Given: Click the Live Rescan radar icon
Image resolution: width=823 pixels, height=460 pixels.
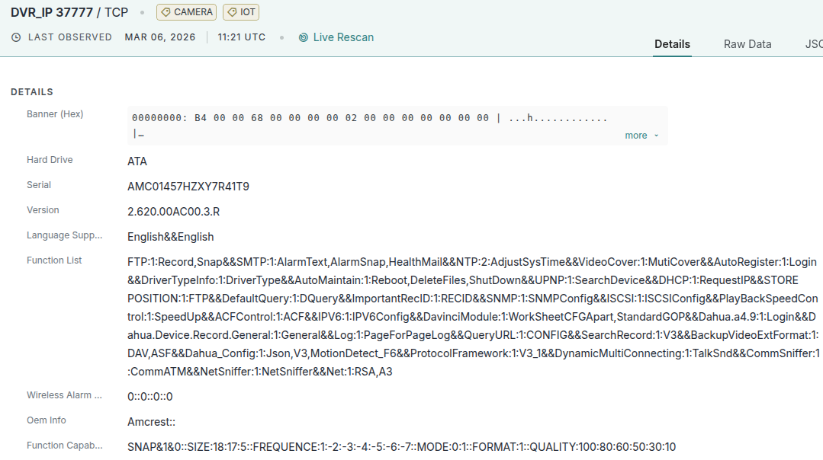Looking at the screenshot, I should pyautogui.click(x=304, y=37).
